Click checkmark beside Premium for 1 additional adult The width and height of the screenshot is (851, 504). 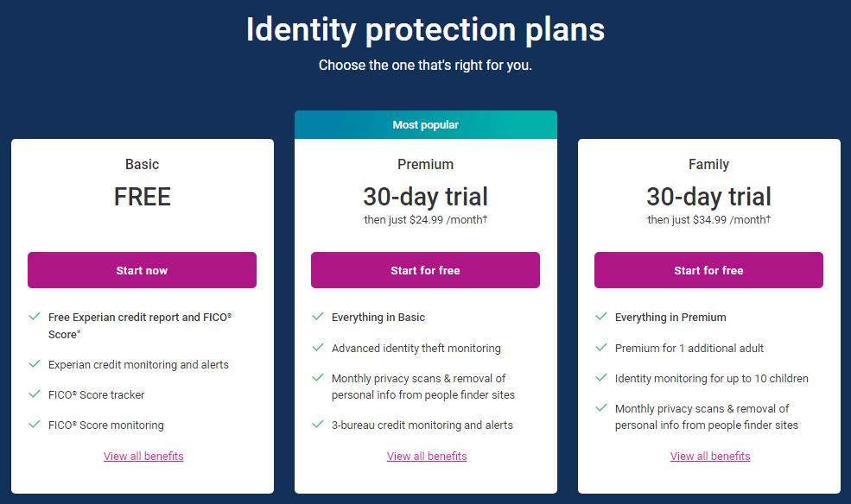tap(600, 348)
